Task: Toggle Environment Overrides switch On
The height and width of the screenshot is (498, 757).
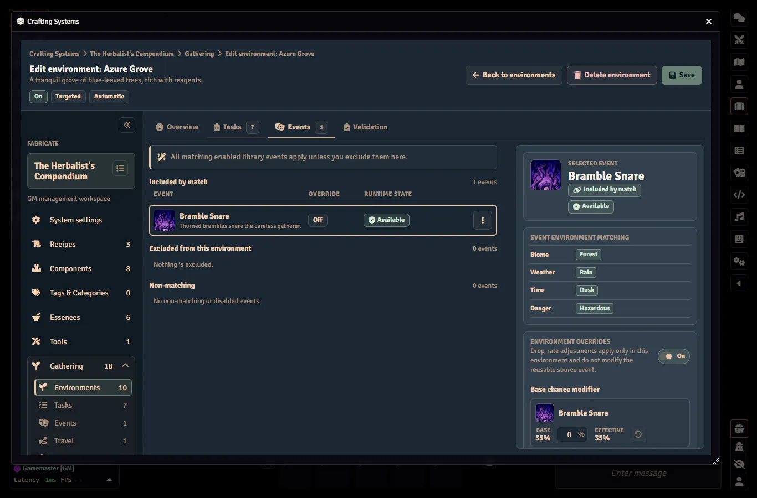Action: pos(674,356)
